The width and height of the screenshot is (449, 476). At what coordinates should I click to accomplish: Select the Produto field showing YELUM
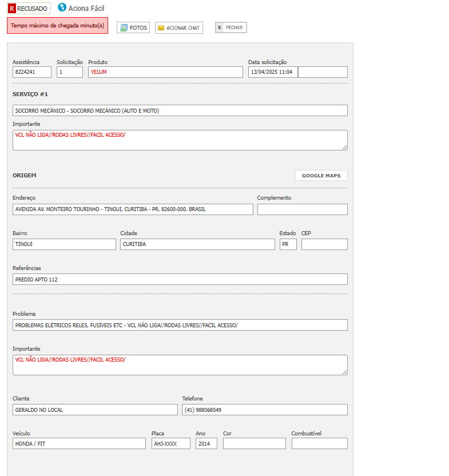coord(165,72)
